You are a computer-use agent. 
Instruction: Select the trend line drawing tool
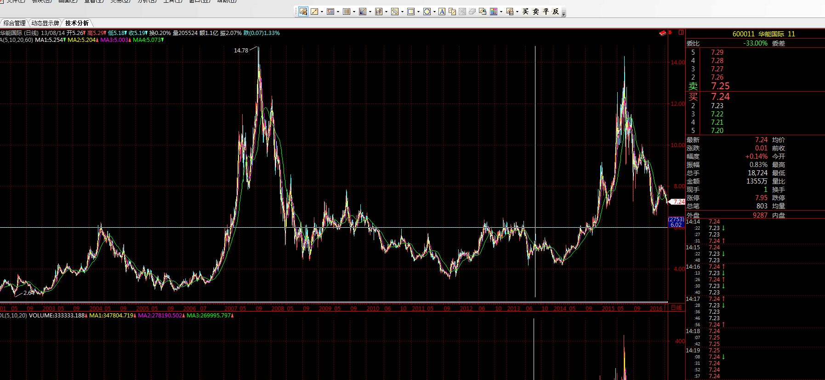[x=314, y=12]
